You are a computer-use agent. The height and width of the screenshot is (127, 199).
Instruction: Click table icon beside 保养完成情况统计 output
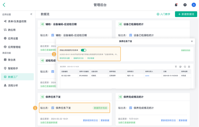[x=131, y=108]
